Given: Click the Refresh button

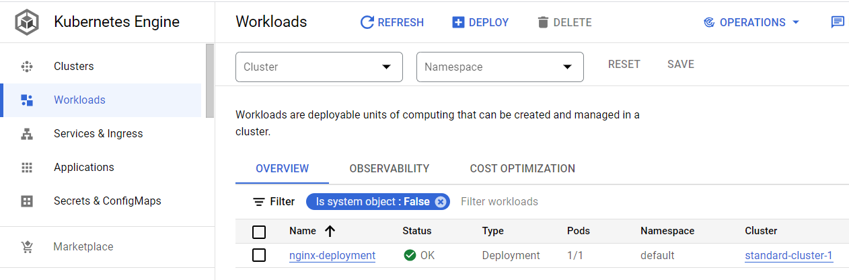Looking at the screenshot, I should click(392, 22).
